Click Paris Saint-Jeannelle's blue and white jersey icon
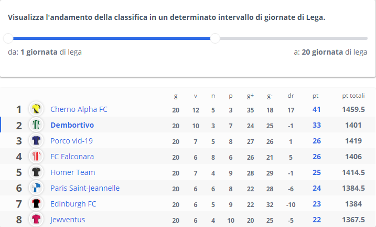376x227 pixels. 36,188
